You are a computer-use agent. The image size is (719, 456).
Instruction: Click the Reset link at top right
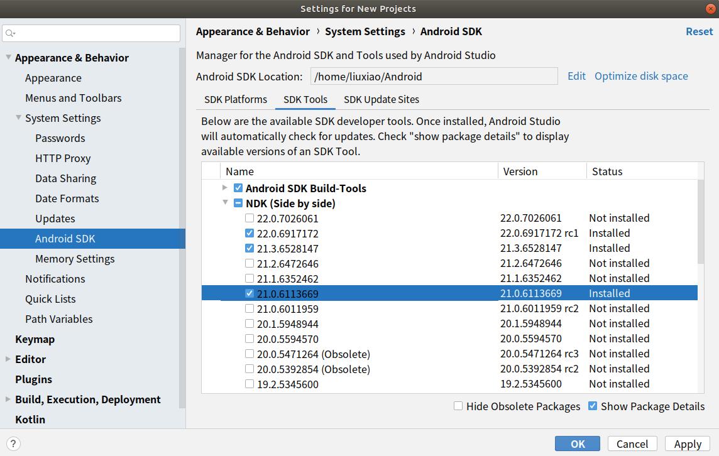pos(699,31)
